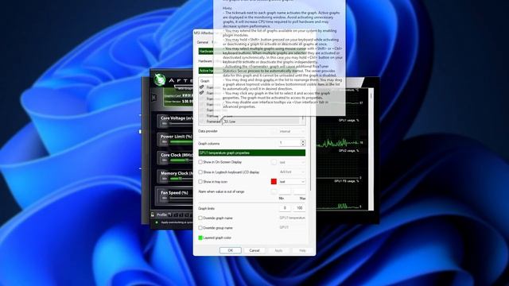Image resolution: width=509 pixels, height=286 pixels.
Task: Increase the Graph columns spinner value
Action: coord(303,141)
